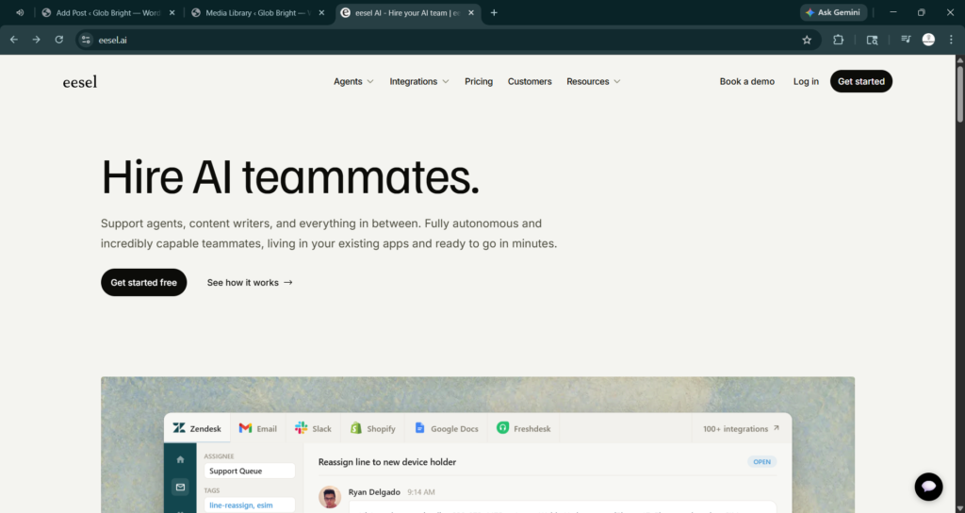Open the chat widget bubble
Viewport: 965px width, 513px height.
pyautogui.click(x=928, y=487)
